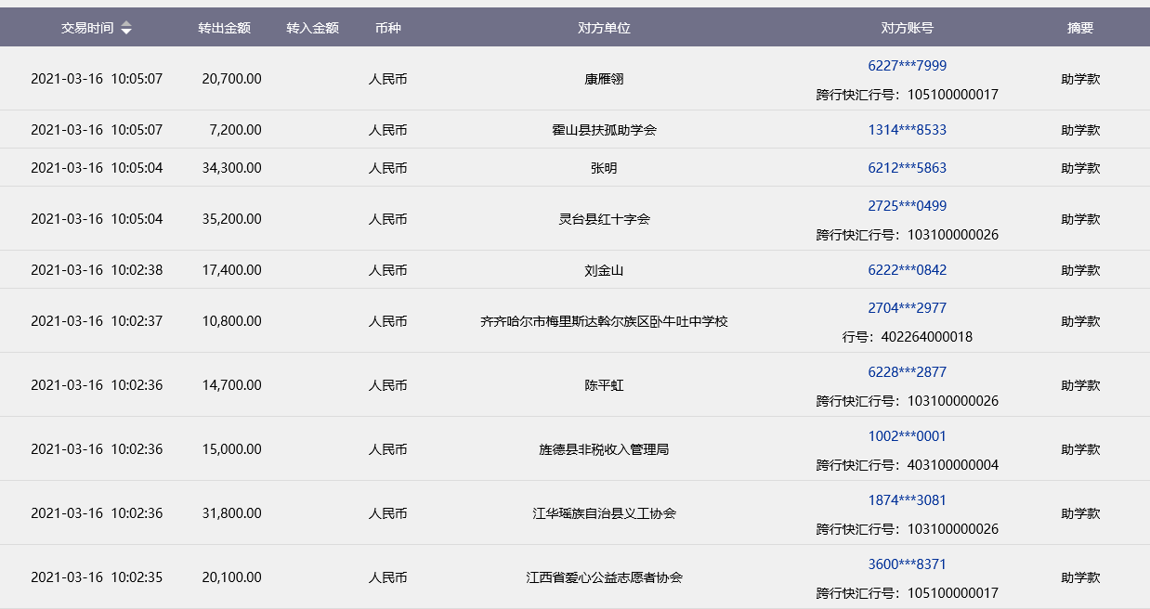1150x609 pixels.
Task: Click account number 1874***3081
Action: (x=907, y=500)
